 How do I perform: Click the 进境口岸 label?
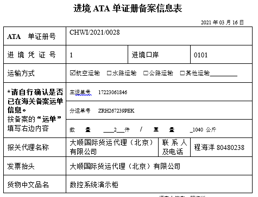(145, 55)
